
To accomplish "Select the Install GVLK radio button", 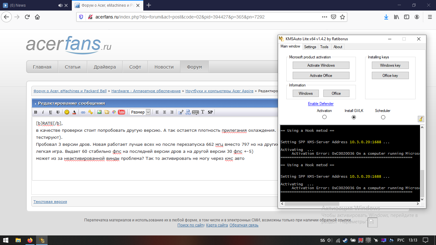I will [354, 117].
